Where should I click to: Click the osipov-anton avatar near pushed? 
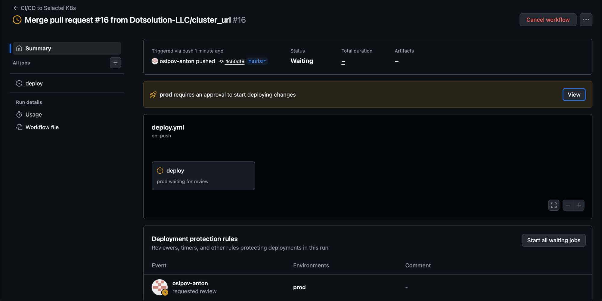click(x=155, y=61)
